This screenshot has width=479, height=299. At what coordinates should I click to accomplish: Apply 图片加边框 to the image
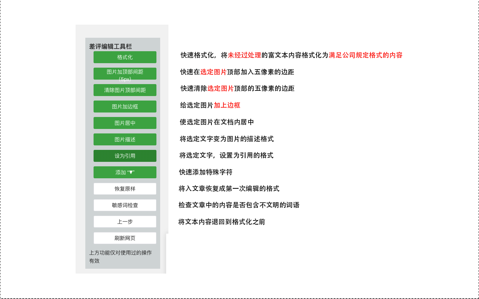point(125,107)
